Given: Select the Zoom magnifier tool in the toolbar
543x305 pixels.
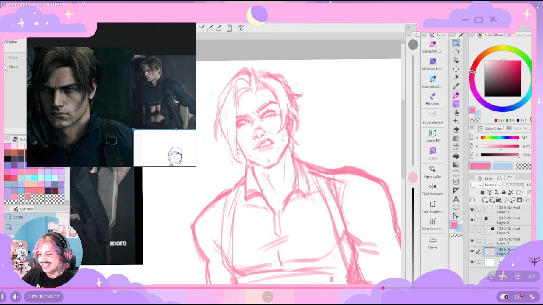Looking at the screenshot, I should click(456, 43).
